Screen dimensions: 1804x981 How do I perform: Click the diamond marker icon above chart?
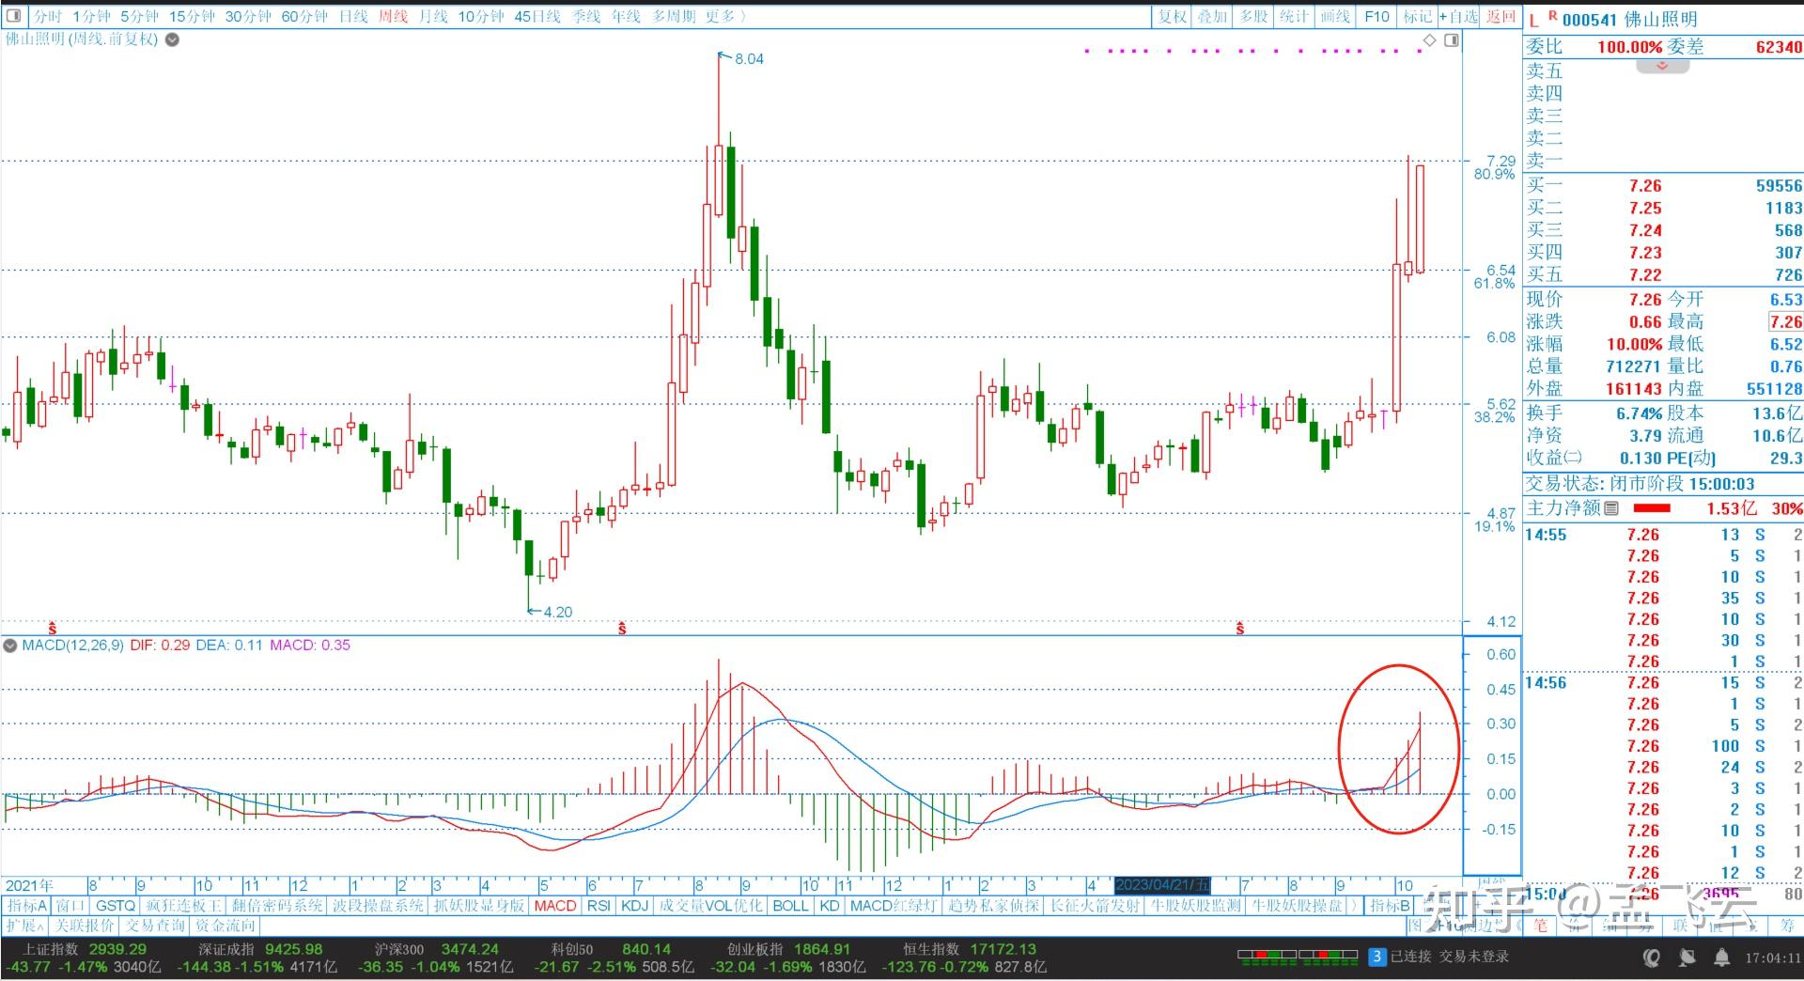click(x=1430, y=40)
